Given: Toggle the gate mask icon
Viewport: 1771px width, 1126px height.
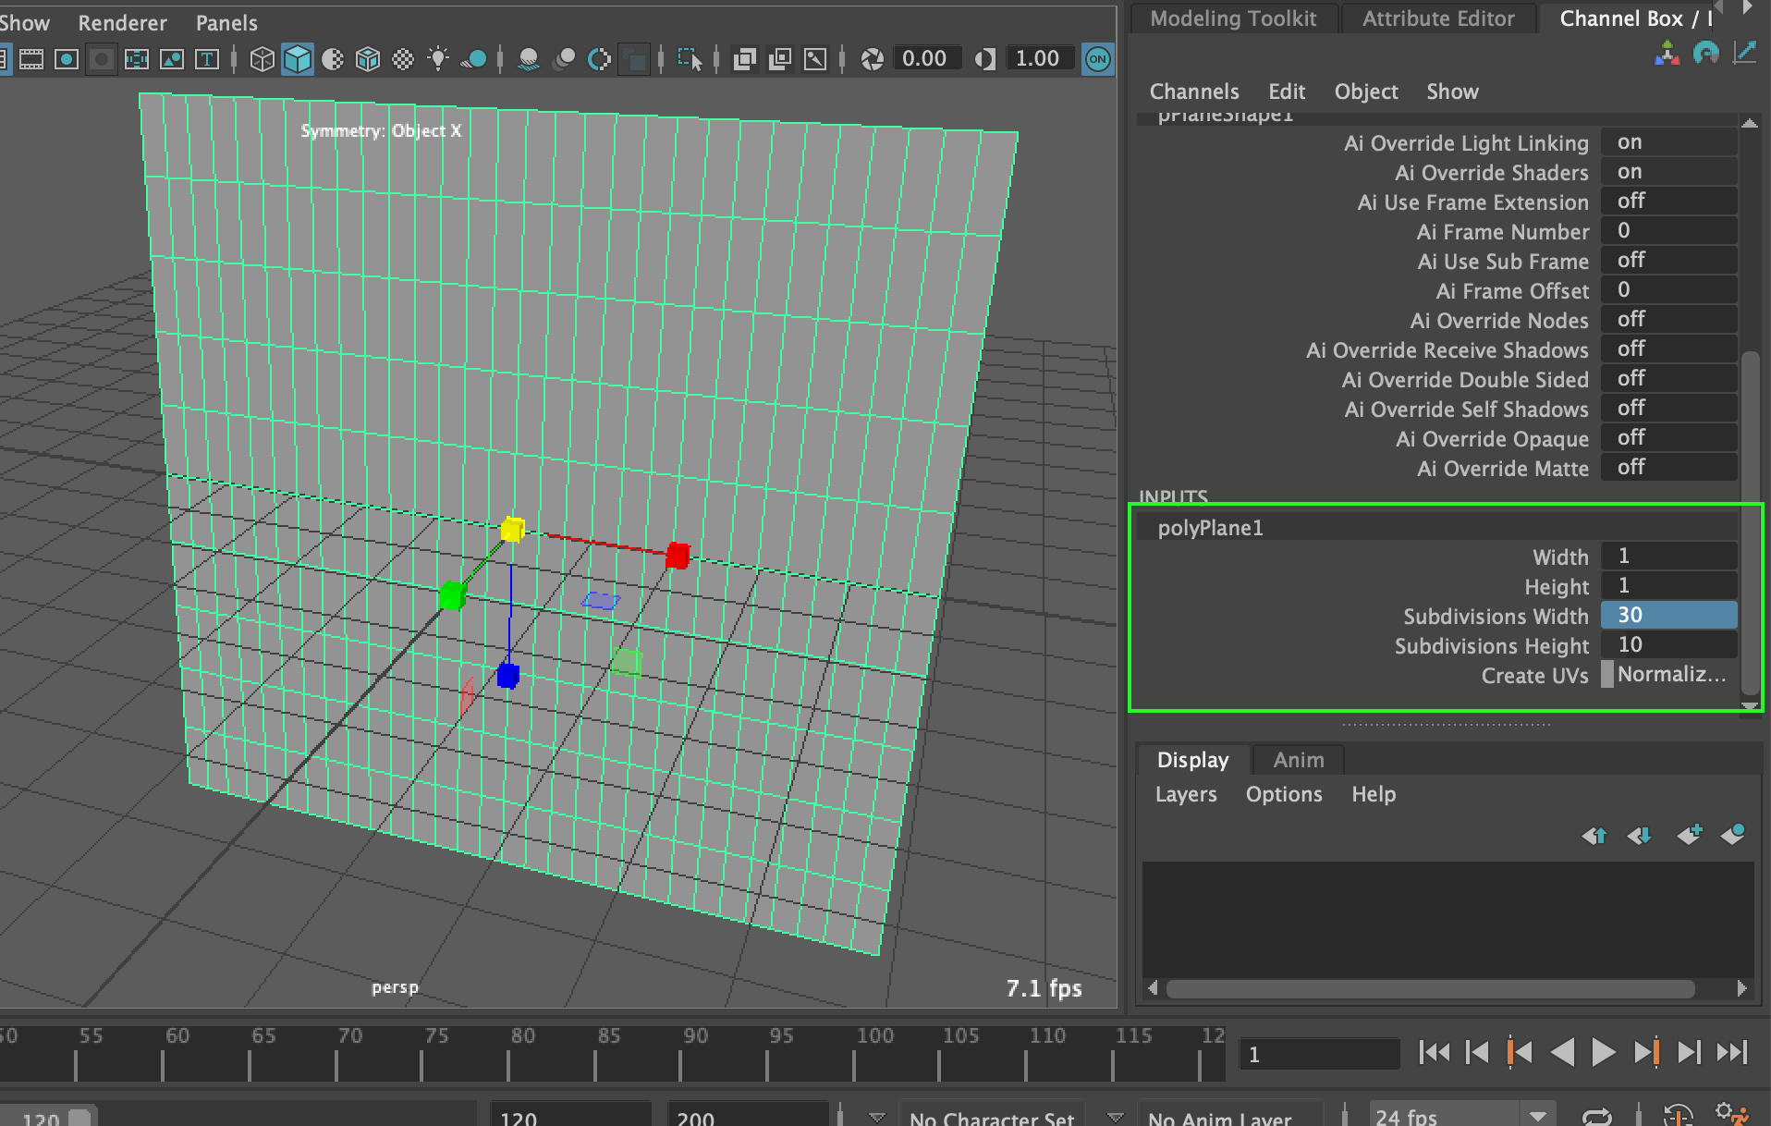Looking at the screenshot, I should [102, 60].
